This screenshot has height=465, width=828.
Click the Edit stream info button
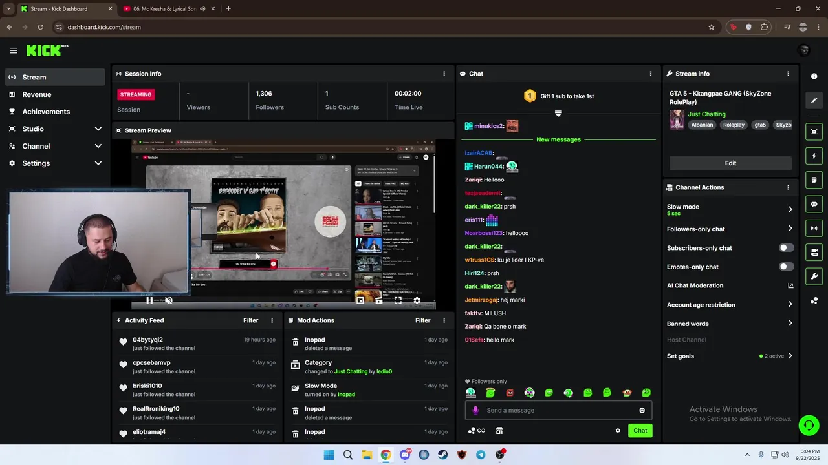pyautogui.click(x=730, y=163)
